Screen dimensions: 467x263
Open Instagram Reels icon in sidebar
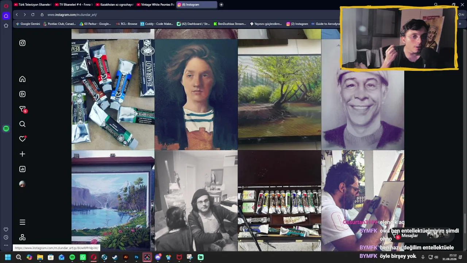click(x=22, y=94)
